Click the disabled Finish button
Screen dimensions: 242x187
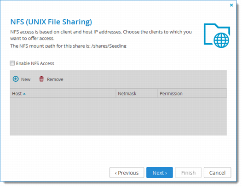pos(188,172)
